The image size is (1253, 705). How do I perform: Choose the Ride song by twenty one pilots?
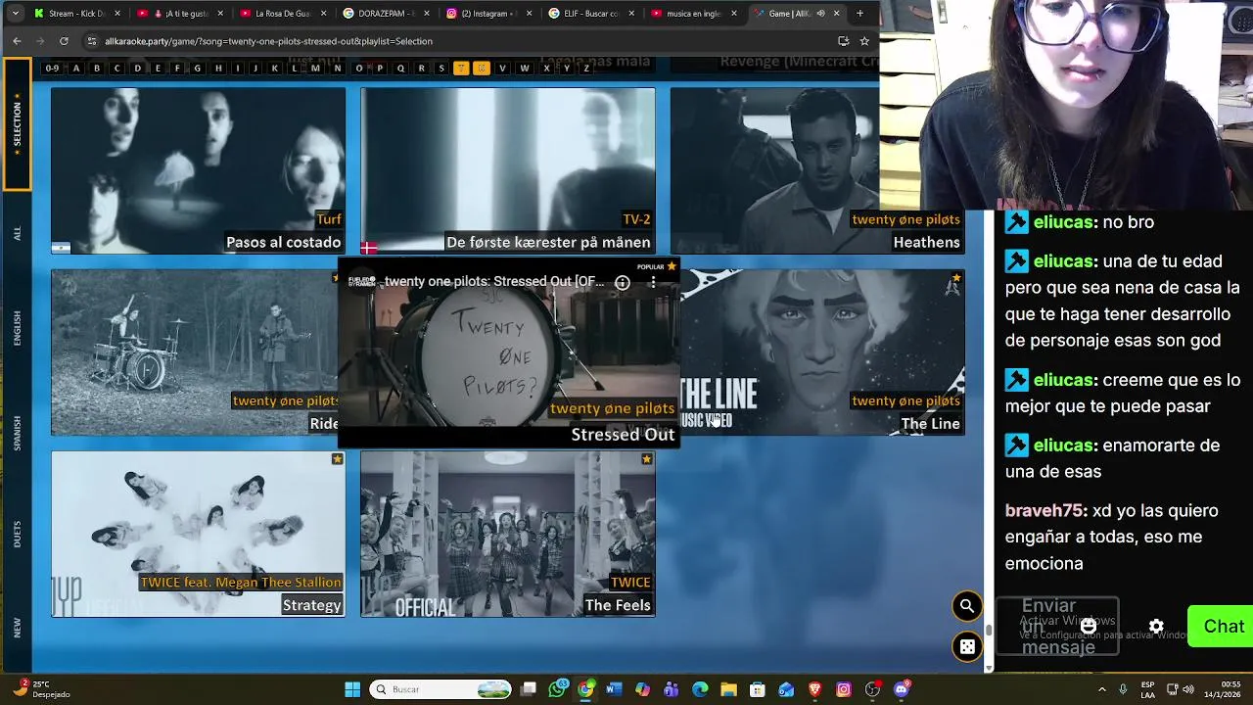coord(194,352)
